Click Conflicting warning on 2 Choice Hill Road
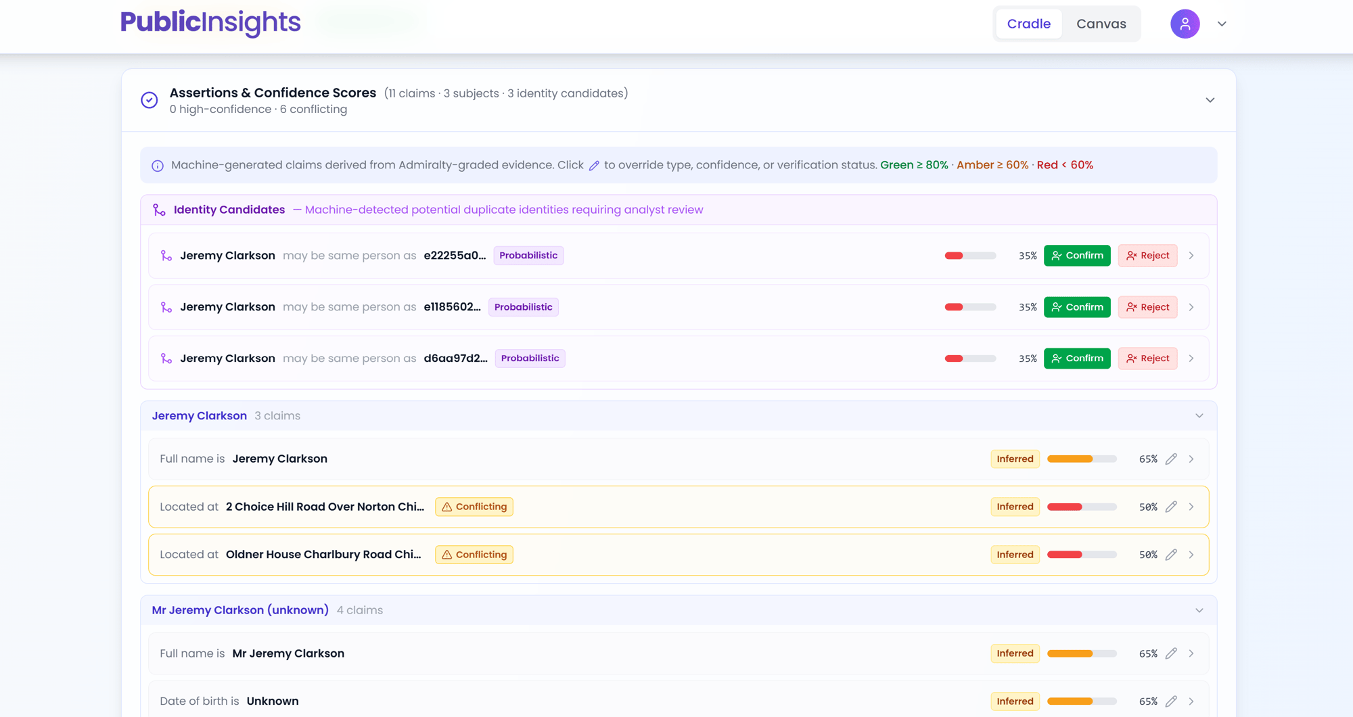The height and width of the screenshot is (717, 1353). coord(474,507)
